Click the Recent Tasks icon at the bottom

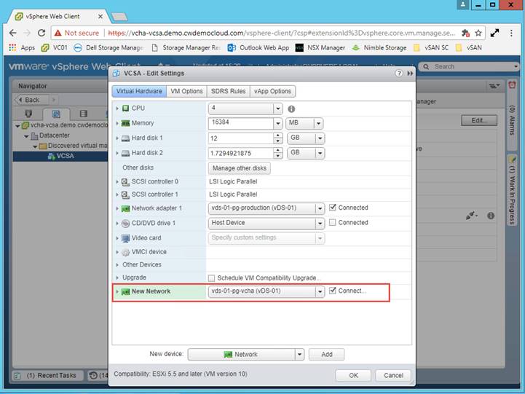(17, 376)
